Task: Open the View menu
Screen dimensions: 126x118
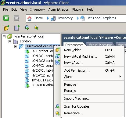Action: [23, 9]
